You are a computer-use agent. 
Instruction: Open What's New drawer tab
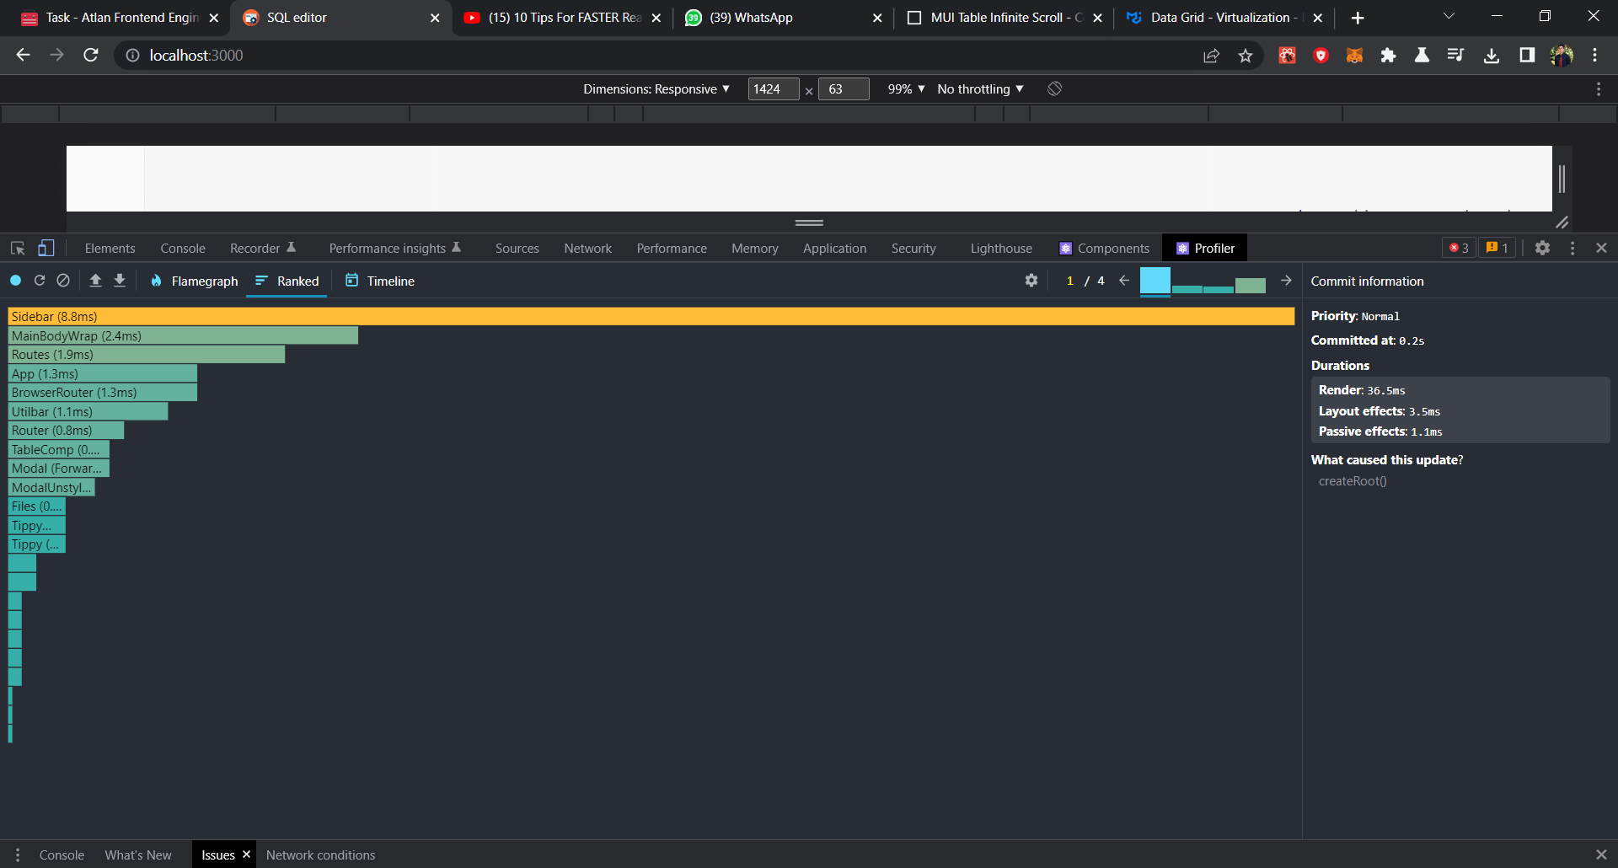point(138,855)
